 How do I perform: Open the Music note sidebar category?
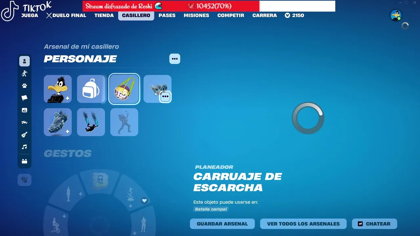[x=25, y=147]
